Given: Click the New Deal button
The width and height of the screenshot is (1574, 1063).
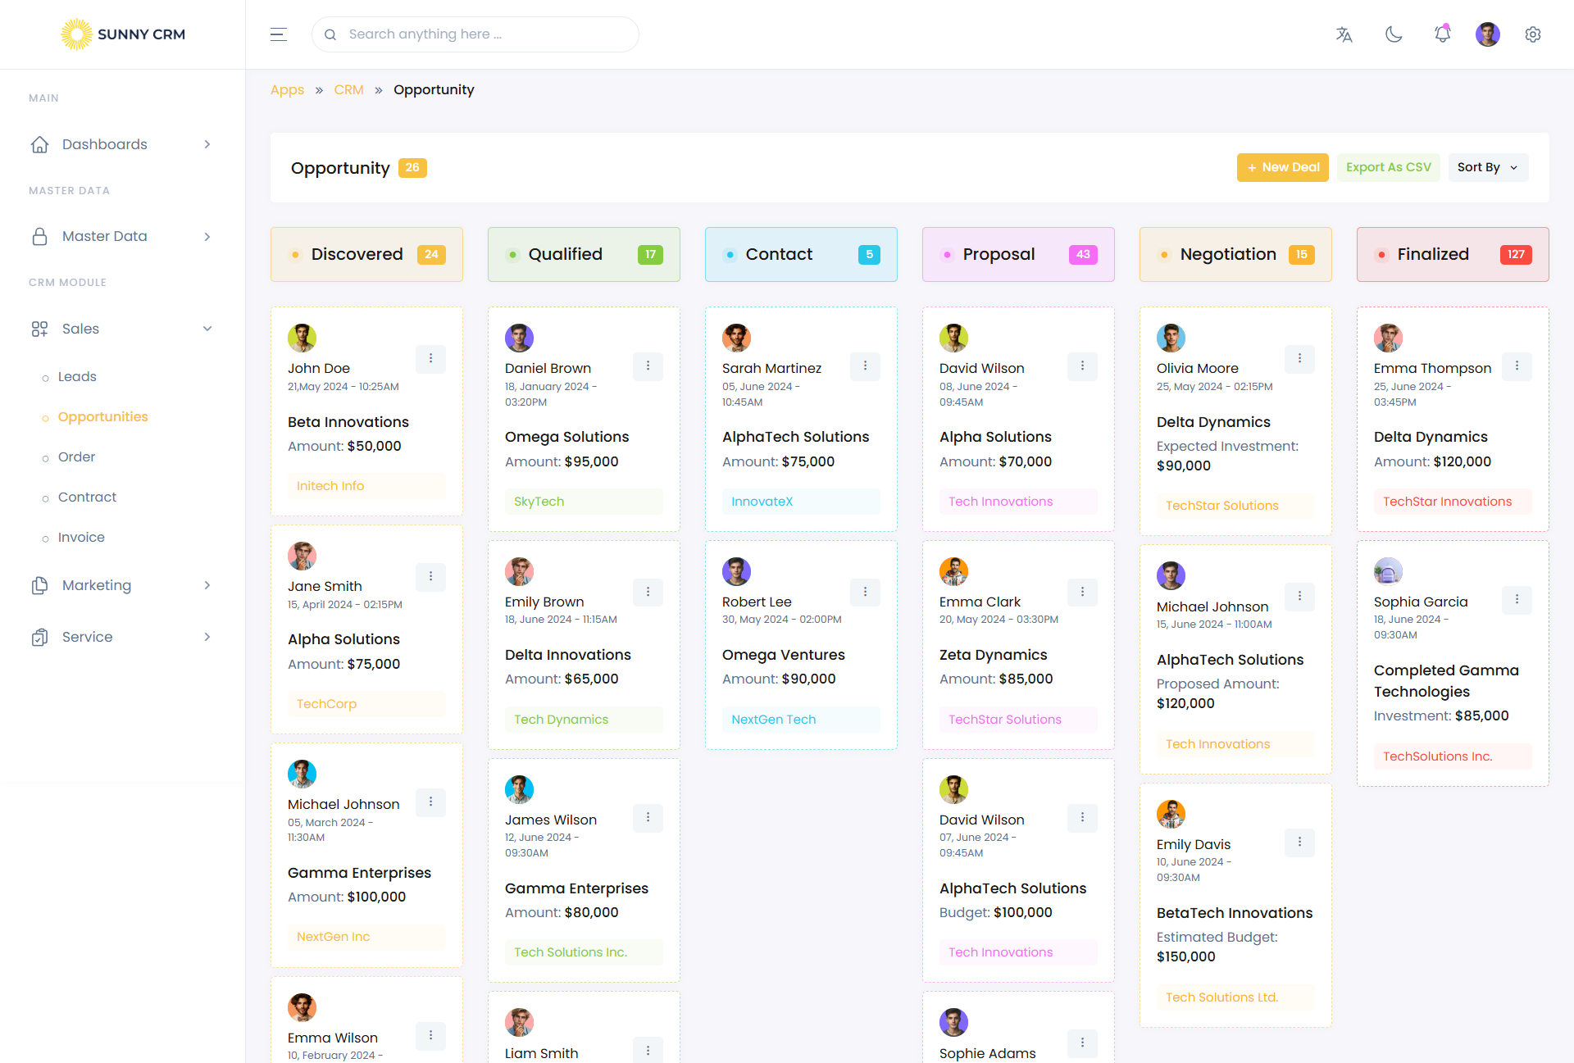Looking at the screenshot, I should [x=1282, y=167].
